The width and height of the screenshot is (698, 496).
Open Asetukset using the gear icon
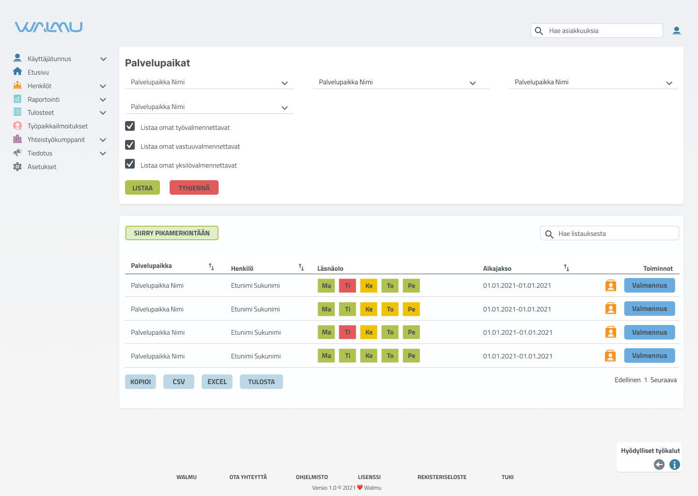(17, 166)
